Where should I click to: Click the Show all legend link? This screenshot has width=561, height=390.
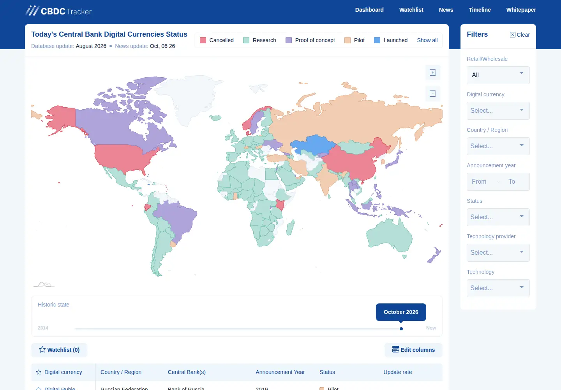click(427, 40)
